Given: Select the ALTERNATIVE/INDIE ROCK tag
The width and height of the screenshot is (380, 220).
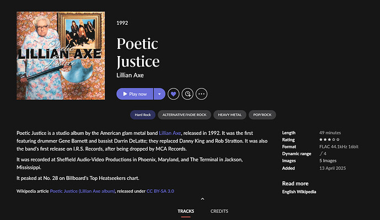Looking at the screenshot, I should (184, 115).
